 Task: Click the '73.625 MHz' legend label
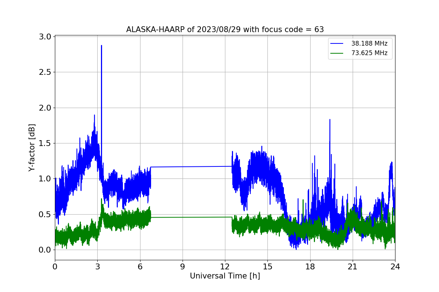coord(369,53)
